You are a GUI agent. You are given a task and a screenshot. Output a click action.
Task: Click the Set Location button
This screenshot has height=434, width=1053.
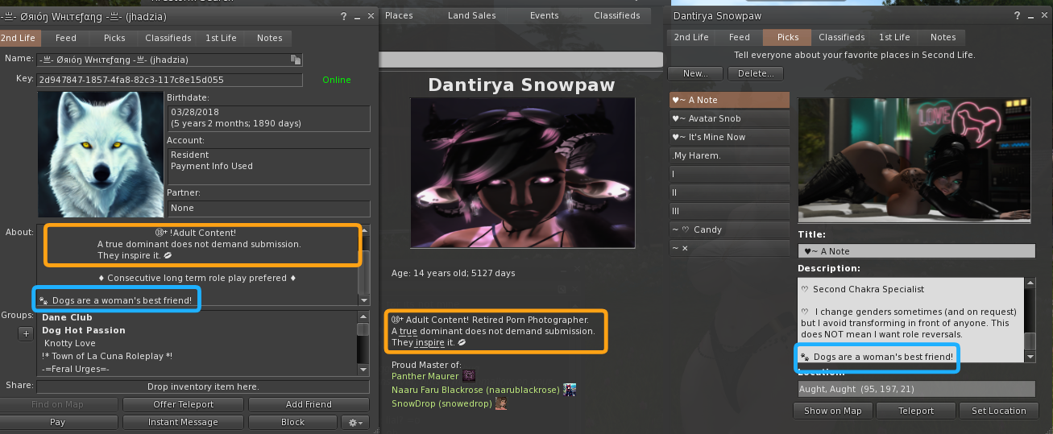pyautogui.click(x=998, y=411)
